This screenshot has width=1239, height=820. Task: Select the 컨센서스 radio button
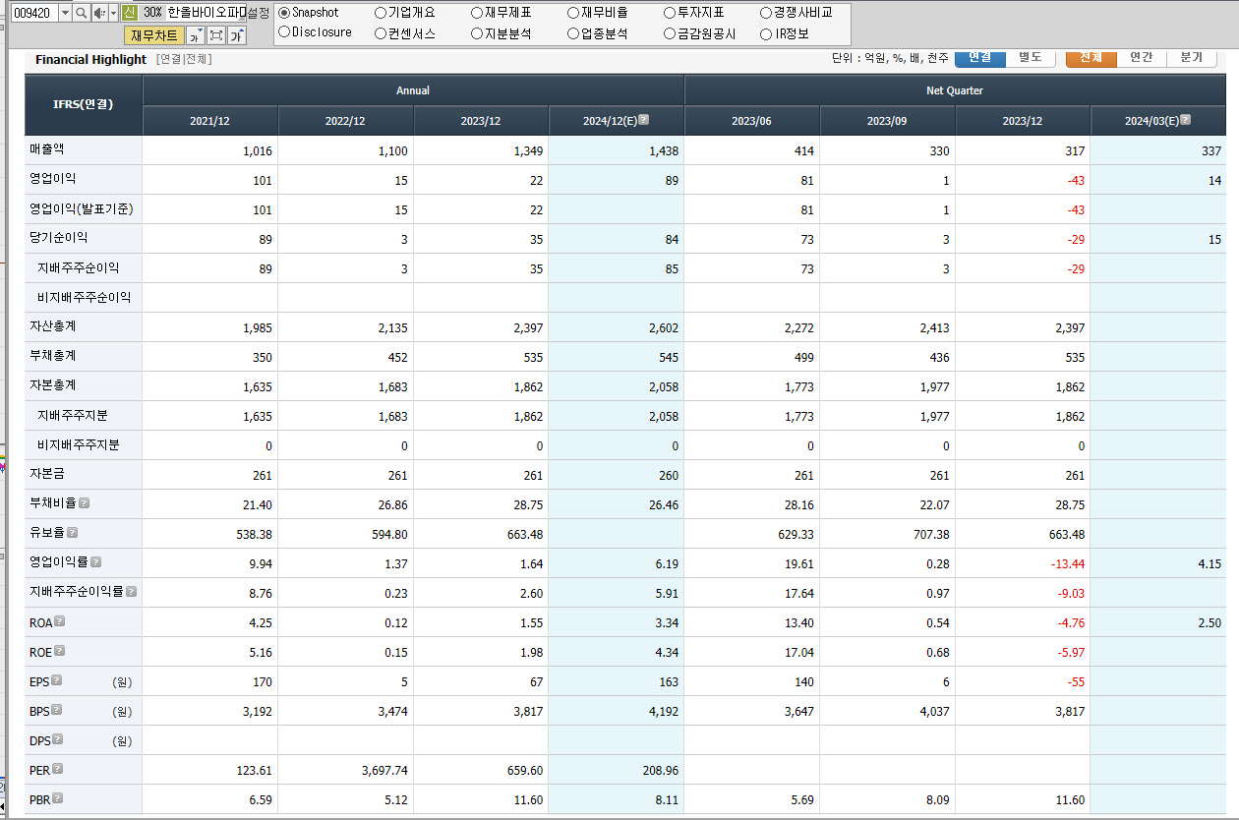[381, 32]
